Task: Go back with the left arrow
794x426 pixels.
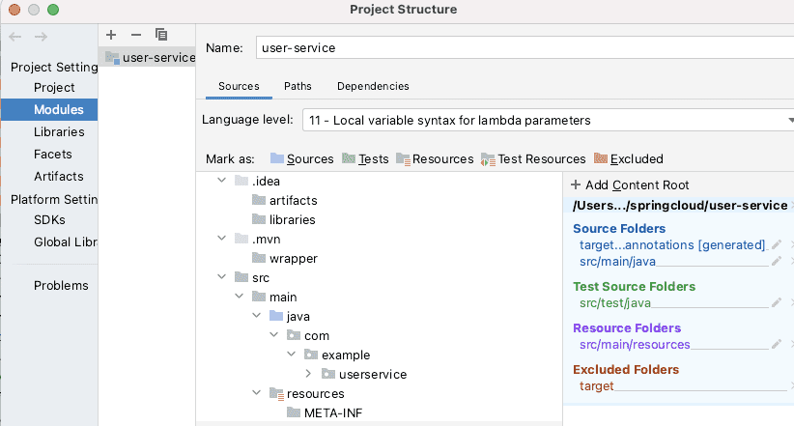Action: click(15, 37)
